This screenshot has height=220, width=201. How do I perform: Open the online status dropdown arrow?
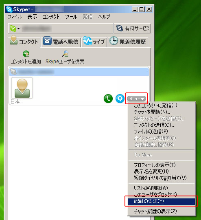(18, 29)
